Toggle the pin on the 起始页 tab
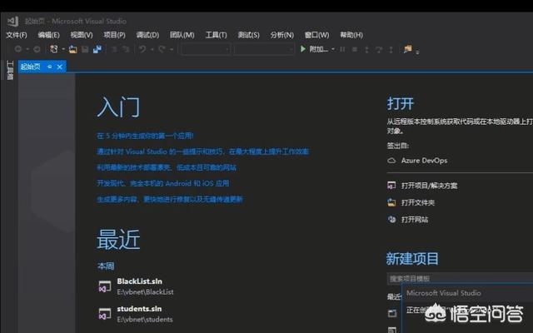The height and width of the screenshot is (333, 533). point(50,67)
